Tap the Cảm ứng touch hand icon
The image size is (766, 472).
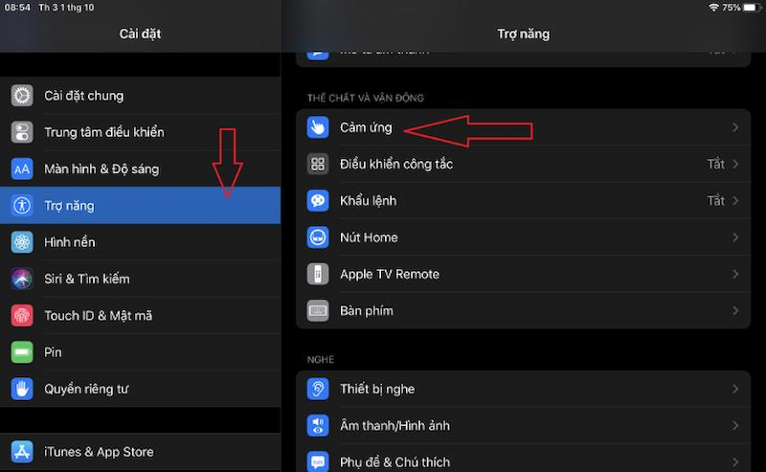pyautogui.click(x=318, y=127)
